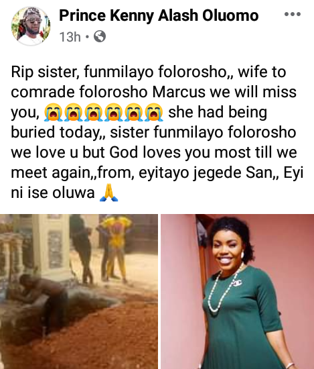This screenshot has width=314, height=369.
Task: Click the third crying face emoji
Action: [x=94, y=112]
